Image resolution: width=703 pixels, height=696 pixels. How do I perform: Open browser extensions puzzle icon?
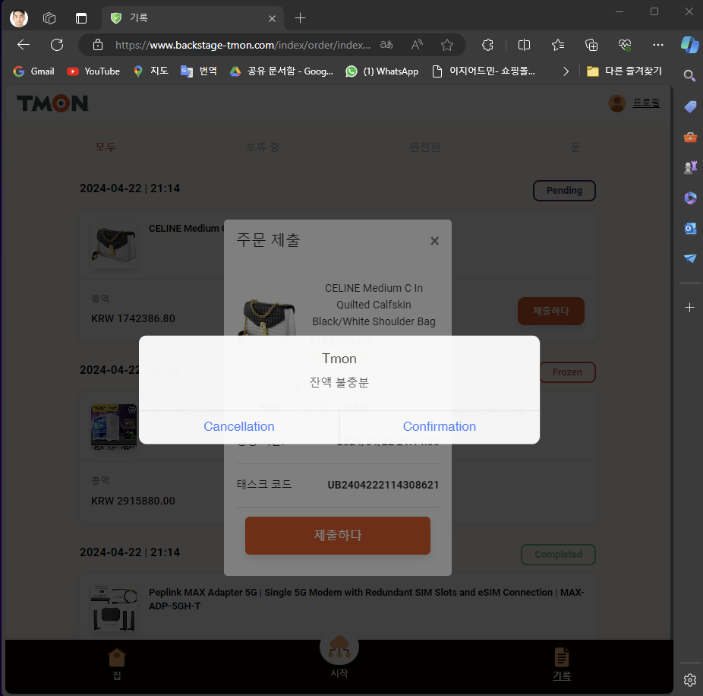tap(487, 45)
